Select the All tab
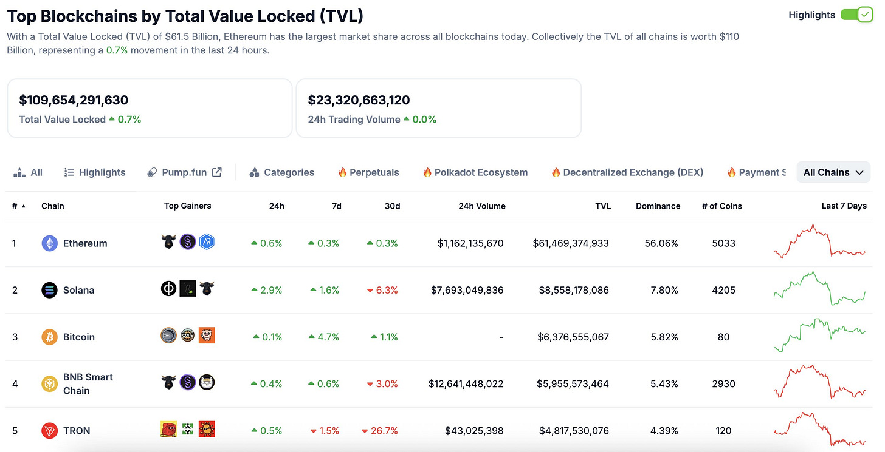This screenshot has width=885, height=452. pyautogui.click(x=28, y=172)
